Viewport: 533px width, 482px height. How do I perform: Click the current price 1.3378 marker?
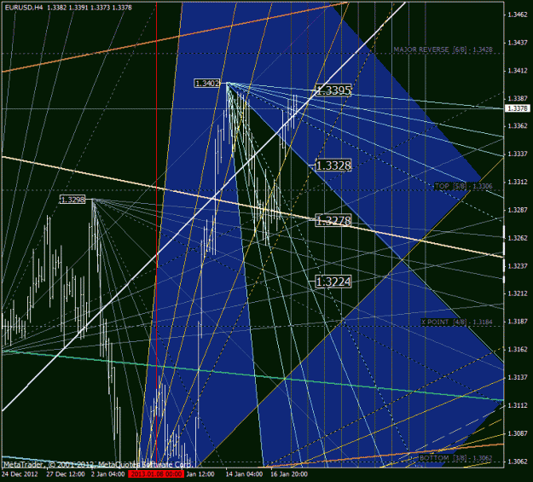point(518,108)
